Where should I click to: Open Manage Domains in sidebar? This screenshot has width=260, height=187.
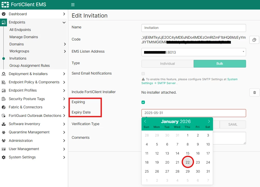tap(23, 37)
